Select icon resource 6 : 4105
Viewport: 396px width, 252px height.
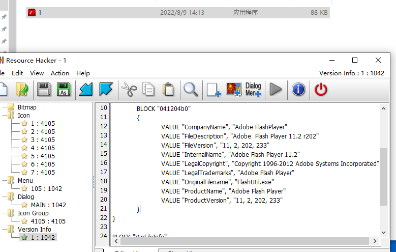43,164
